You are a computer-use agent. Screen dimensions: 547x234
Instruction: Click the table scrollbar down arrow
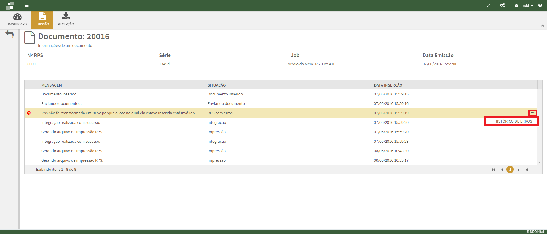pyautogui.click(x=540, y=162)
